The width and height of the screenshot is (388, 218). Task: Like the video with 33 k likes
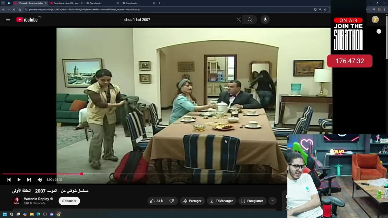pos(156,201)
